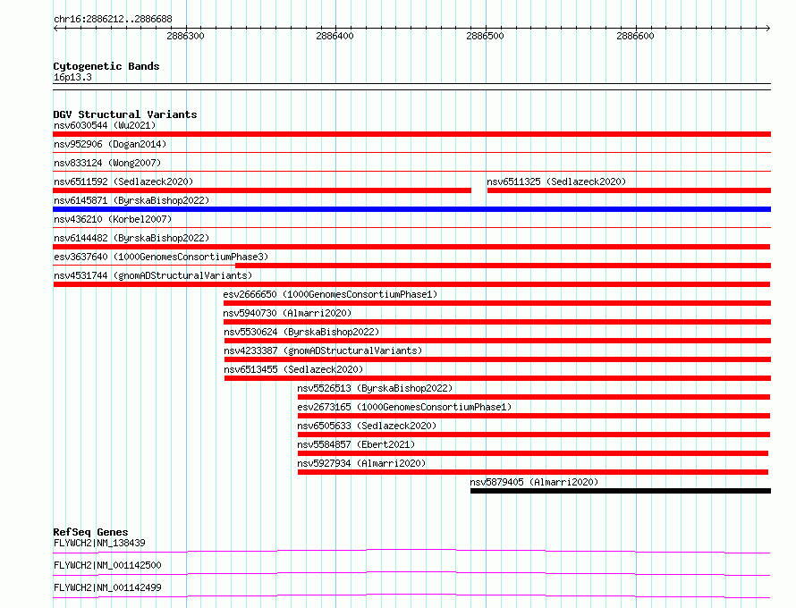796x608 pixels.
Task: Open the DGV Structural Variants track title
Action: 125,114
